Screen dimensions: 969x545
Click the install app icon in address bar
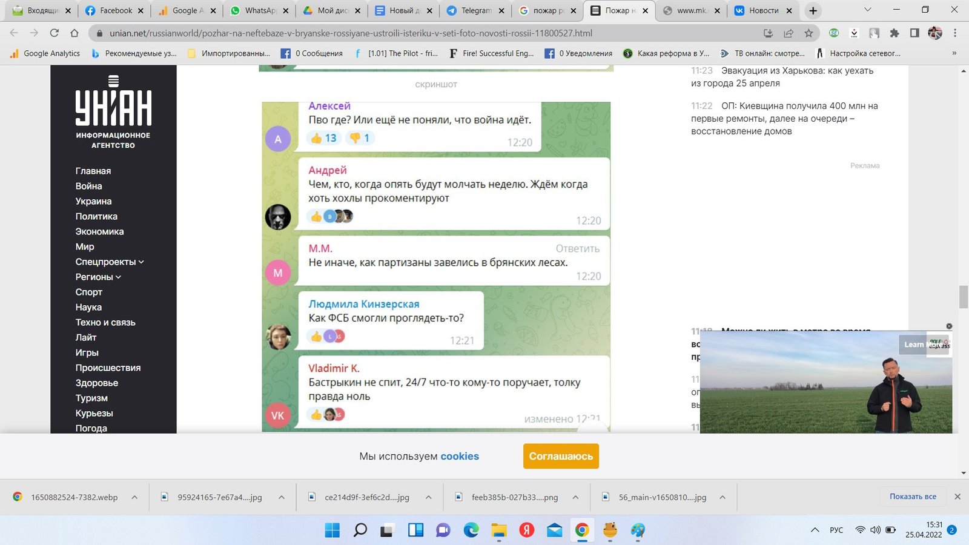[768, 33]
